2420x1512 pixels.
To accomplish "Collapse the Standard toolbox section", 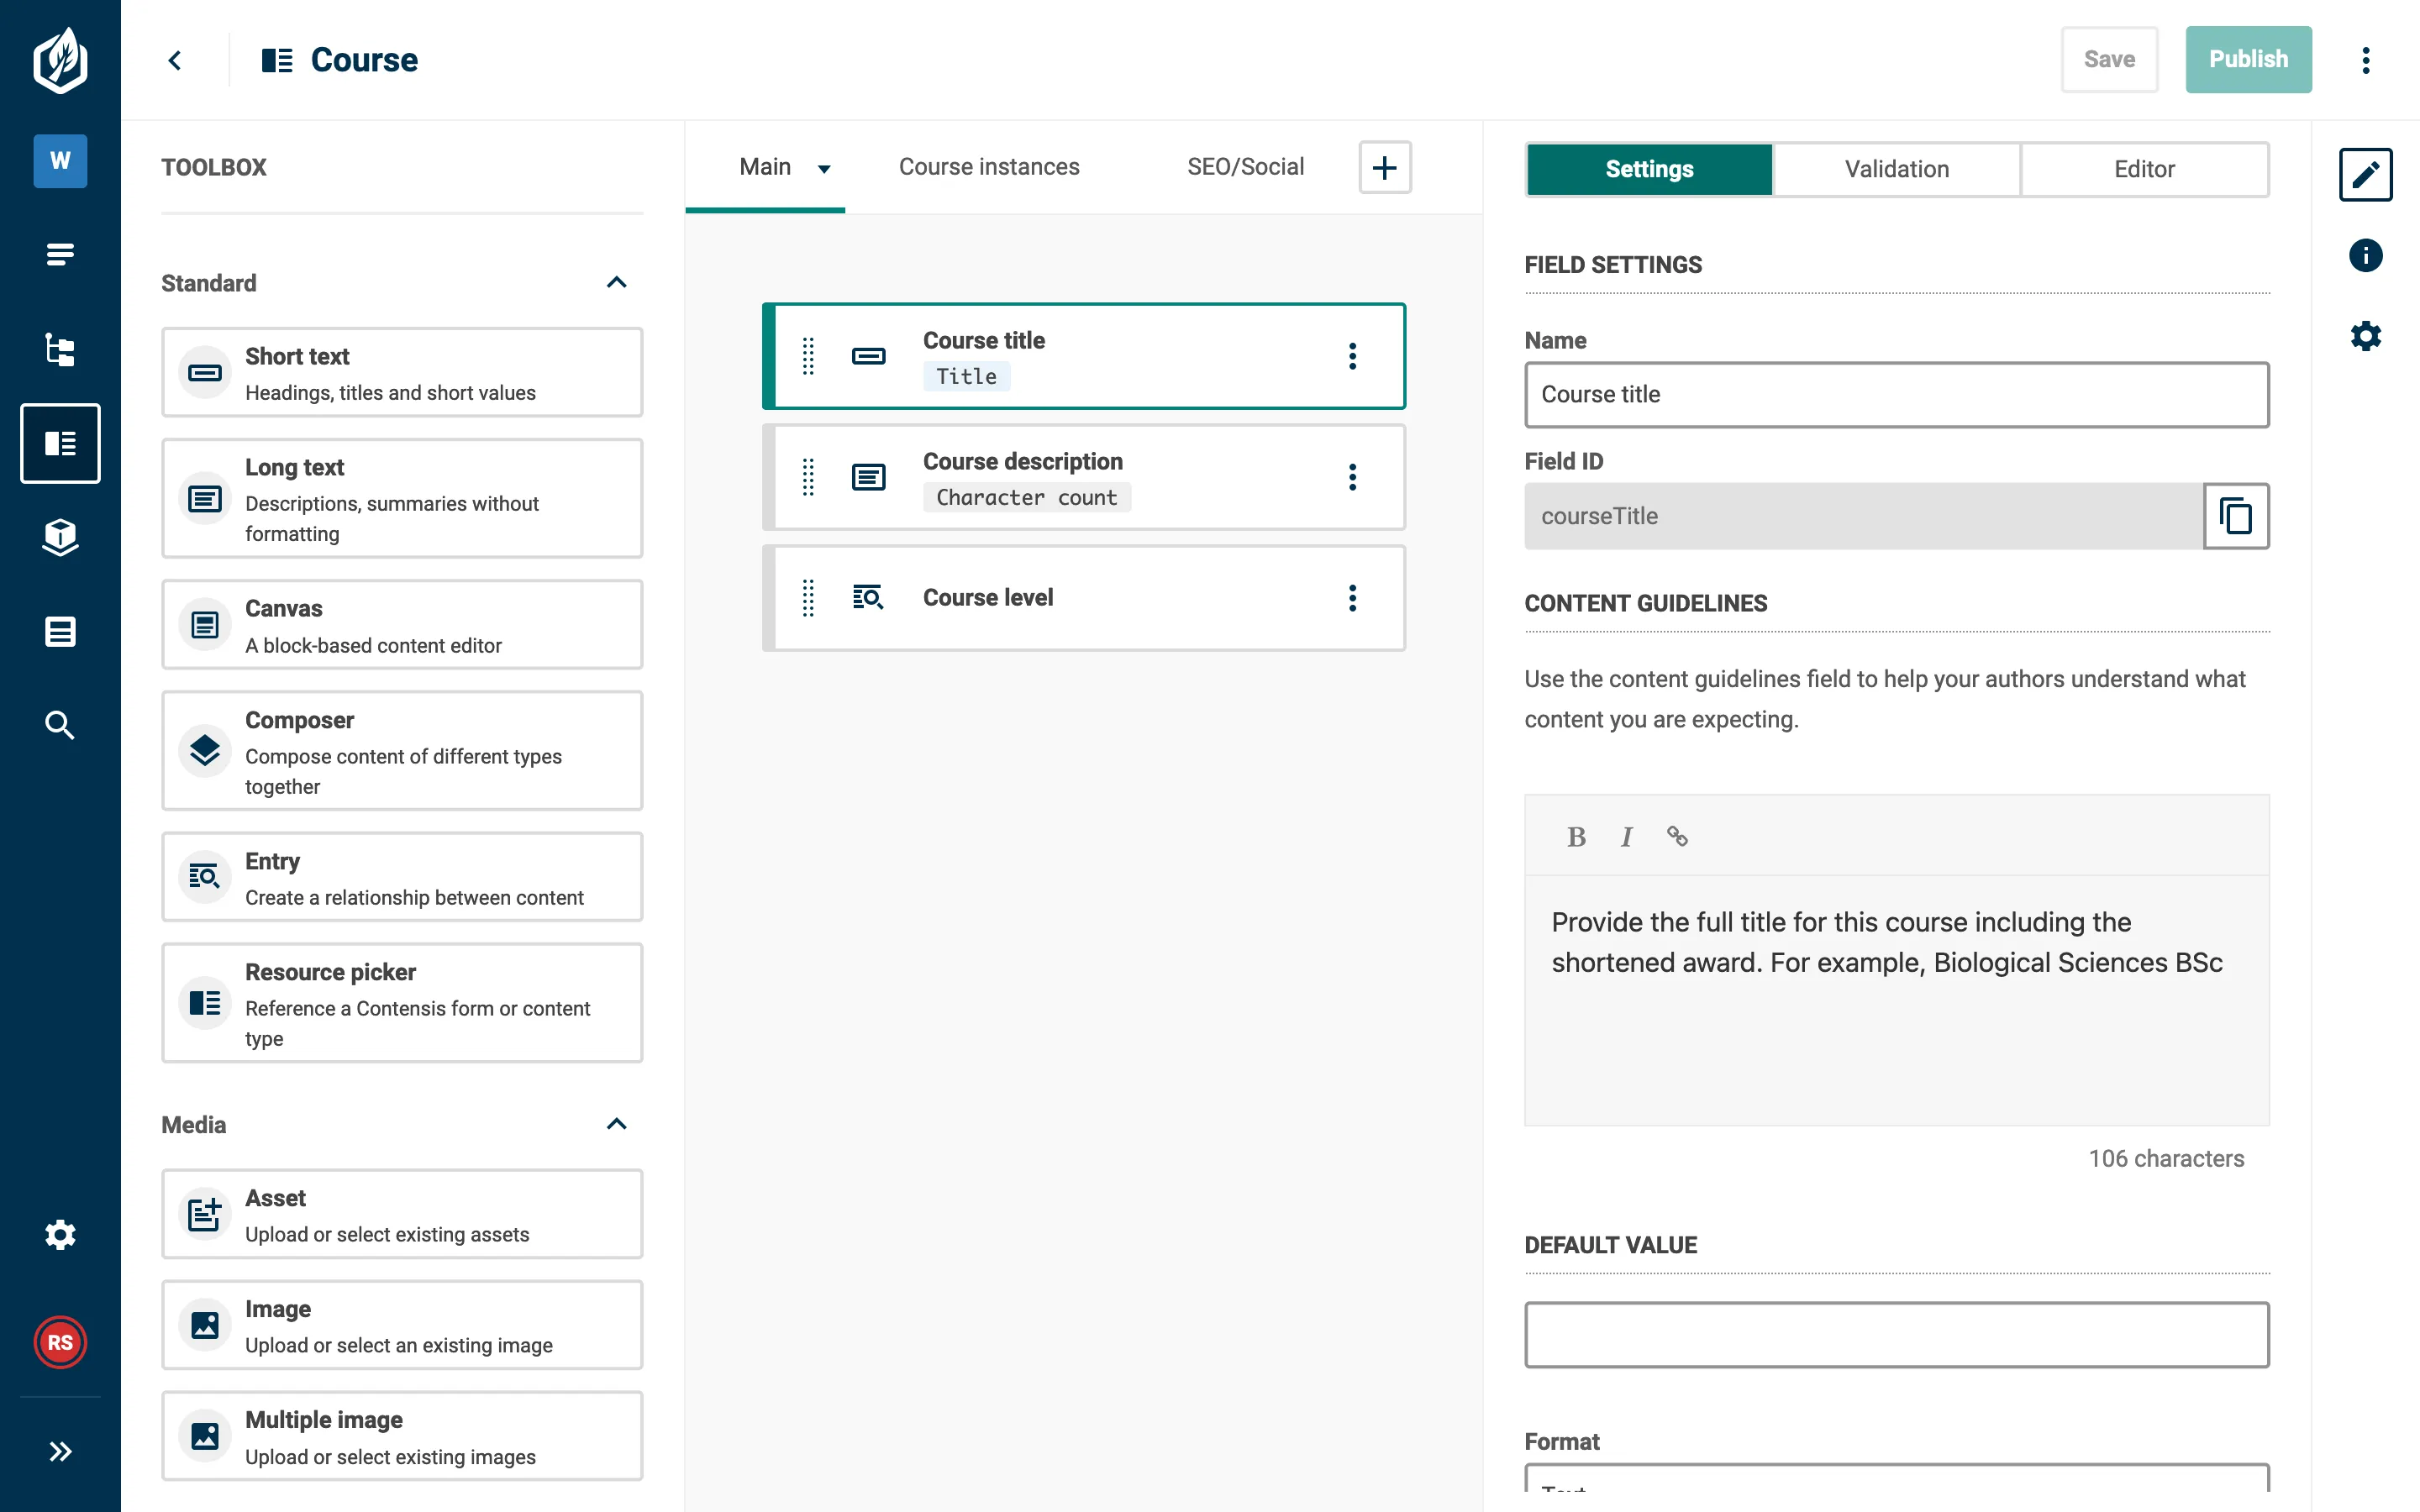I will (617, 283).
